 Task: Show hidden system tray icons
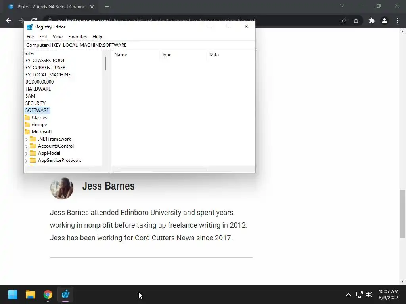pyautogui.click(x=349, y=294)
